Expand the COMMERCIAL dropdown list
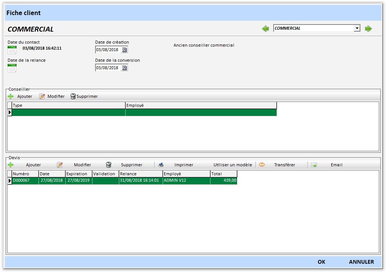 click(x=357, y=28)
